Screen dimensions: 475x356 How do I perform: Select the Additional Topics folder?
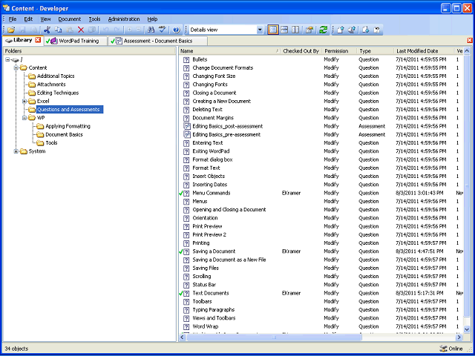(x=56, y=76)
